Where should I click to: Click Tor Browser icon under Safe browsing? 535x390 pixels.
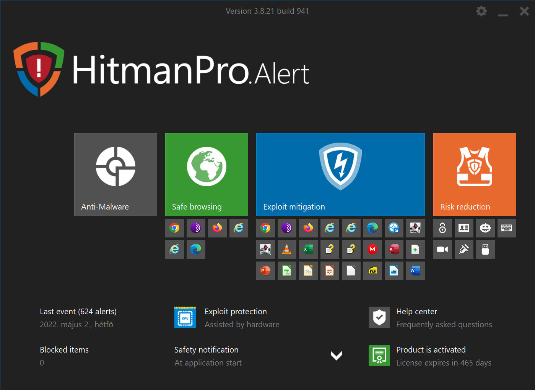[196, 228]
